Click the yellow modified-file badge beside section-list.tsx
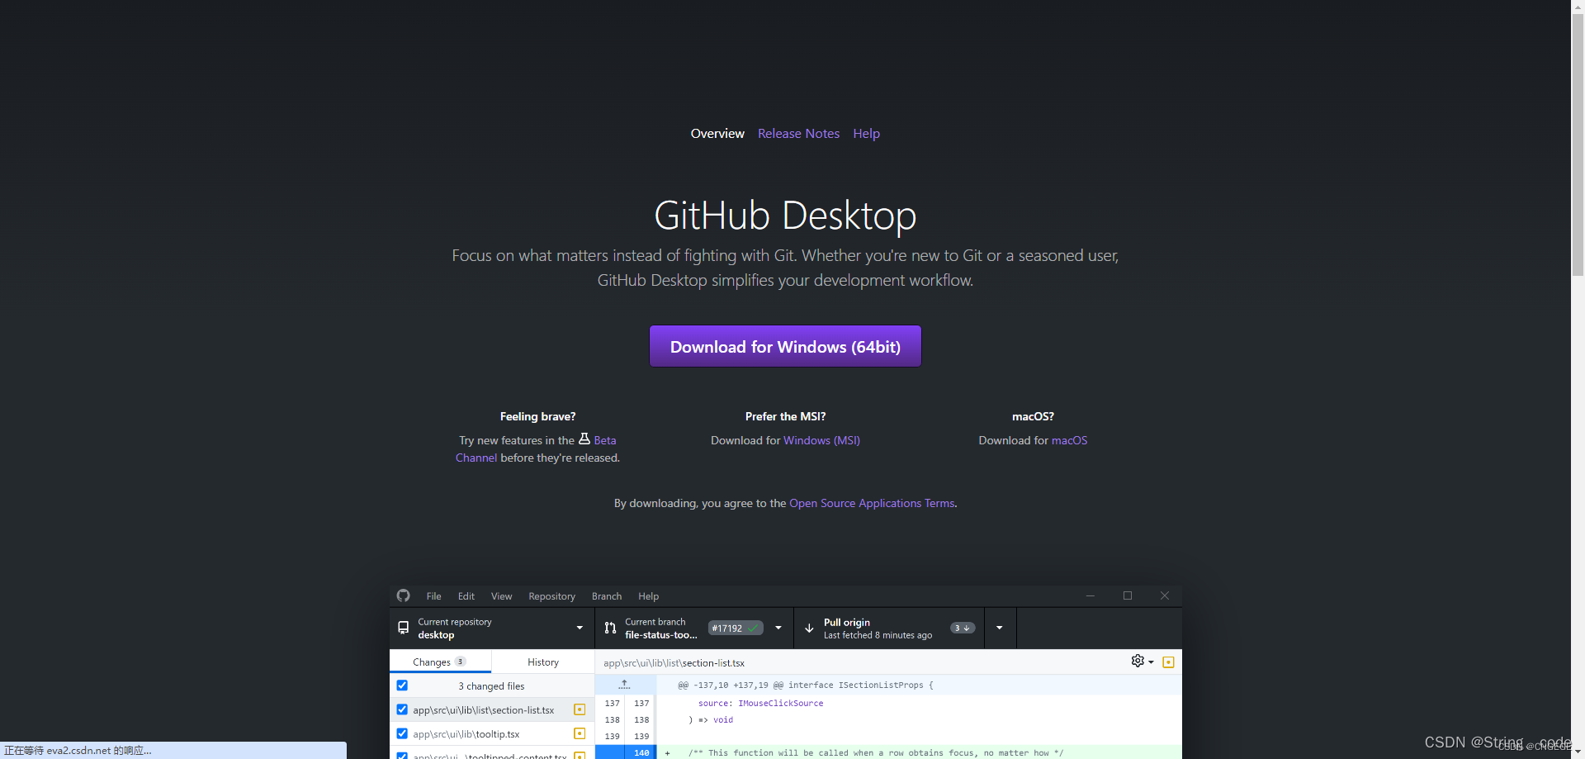 click(x=580, y=709)
